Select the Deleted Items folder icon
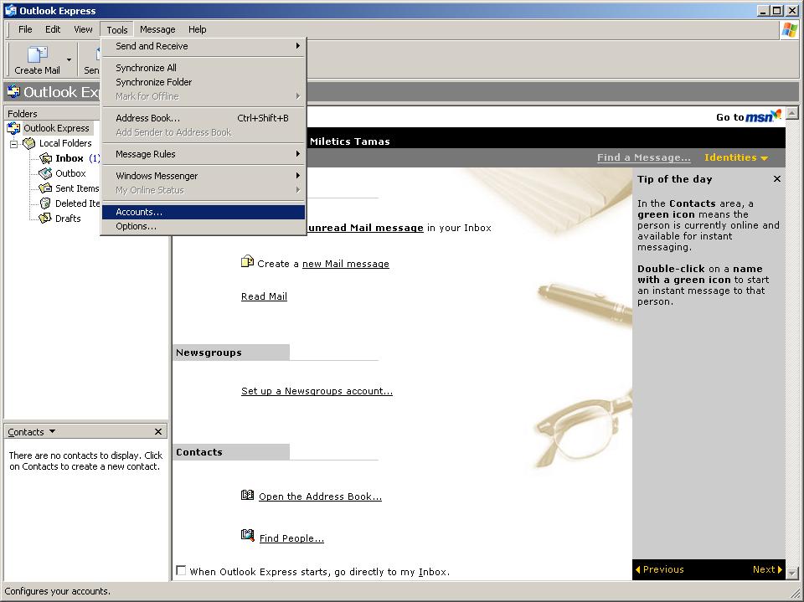 45,203
